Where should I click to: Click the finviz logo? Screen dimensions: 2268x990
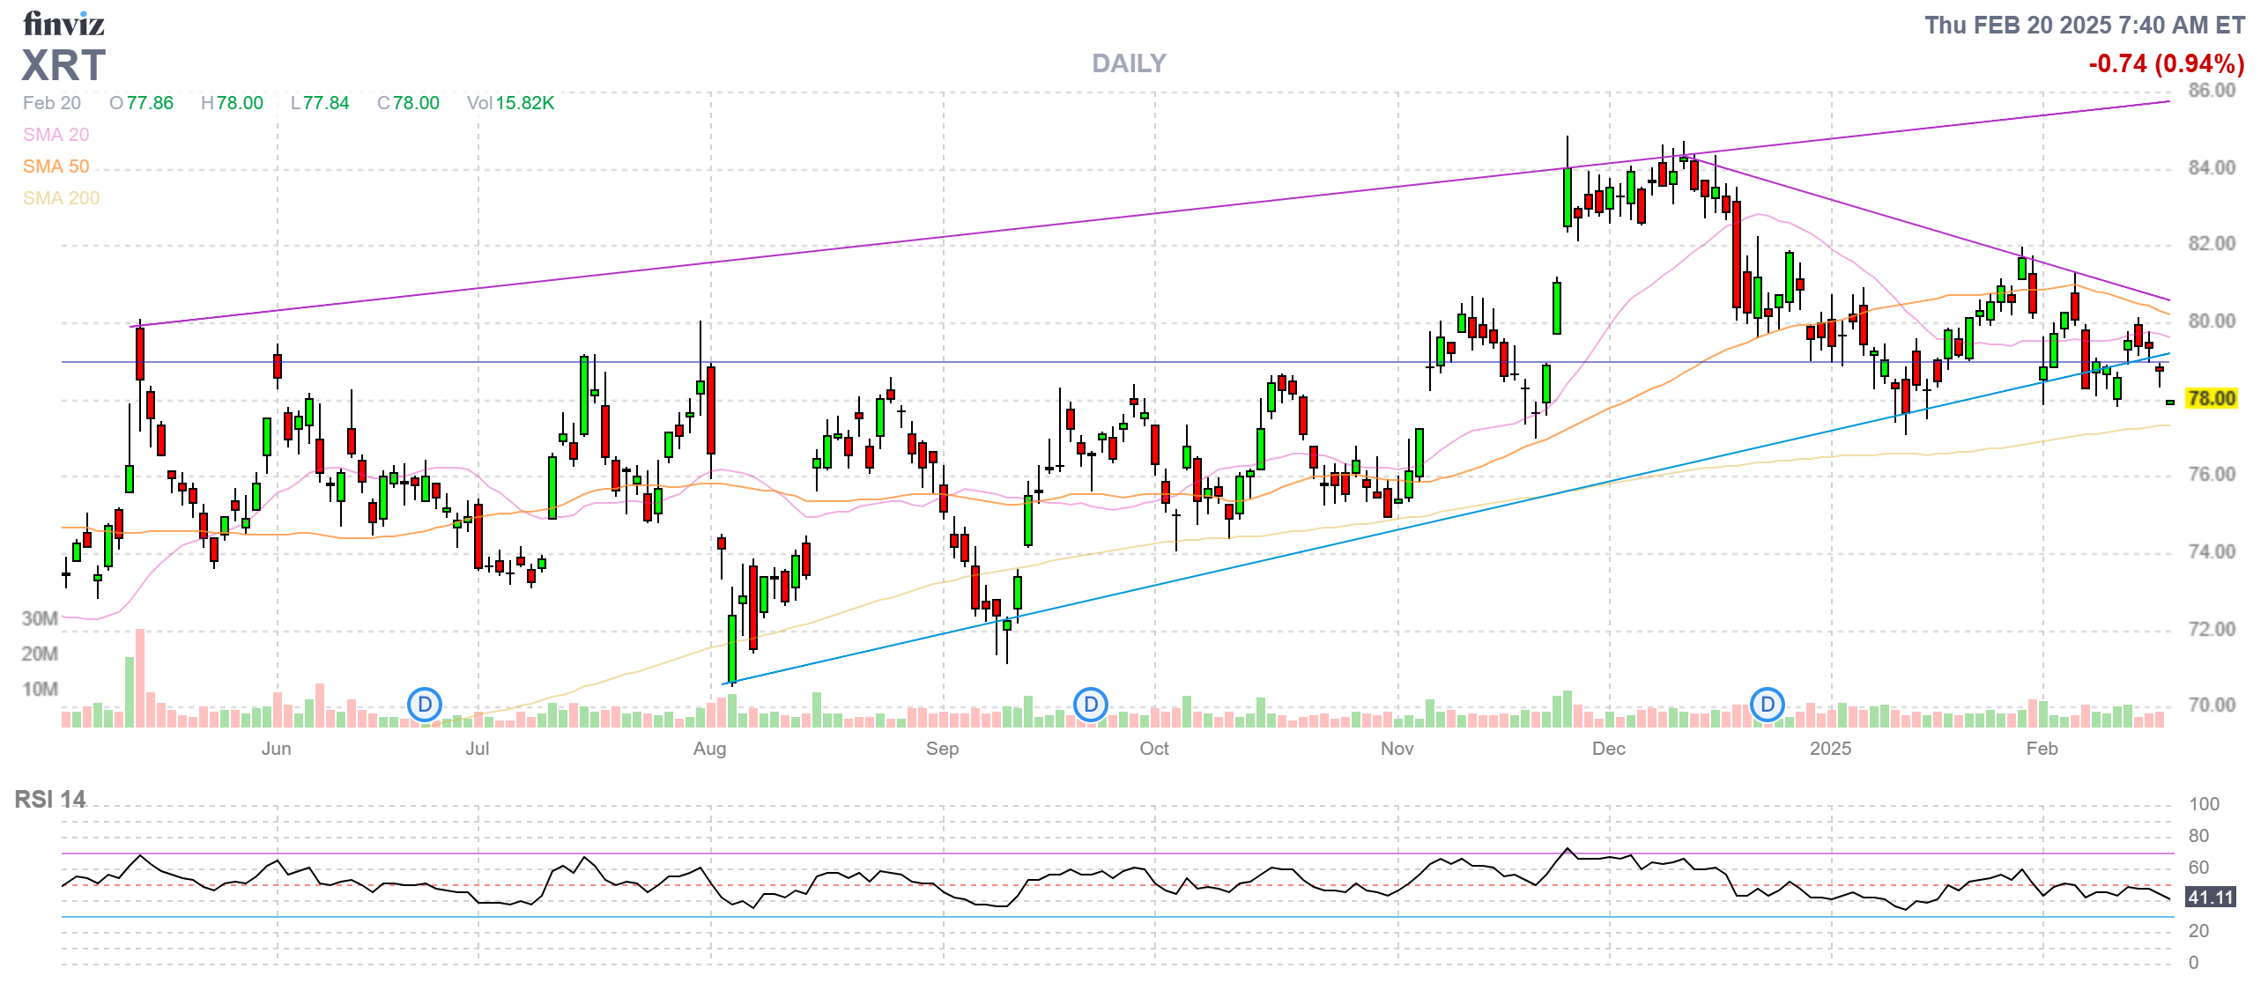(63, 24)
